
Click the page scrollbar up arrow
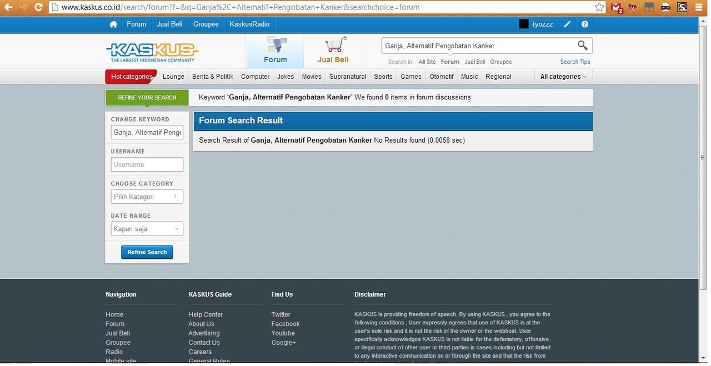click(704, 21)
